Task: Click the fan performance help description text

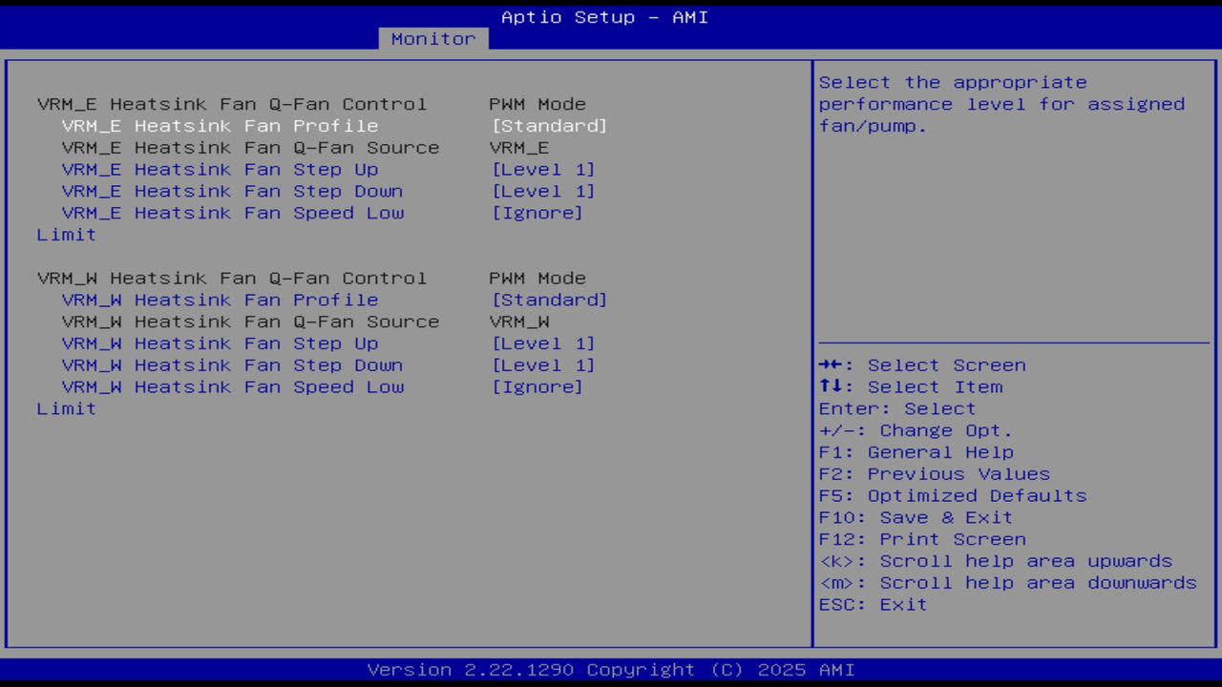Action: click(1001, 104)
